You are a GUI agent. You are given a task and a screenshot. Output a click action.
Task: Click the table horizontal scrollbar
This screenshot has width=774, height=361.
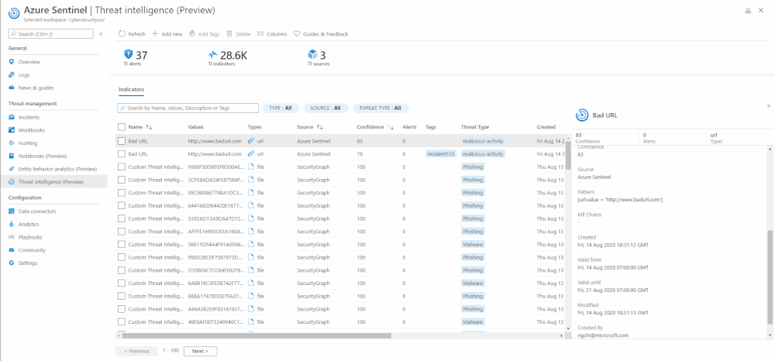point(256,335)
